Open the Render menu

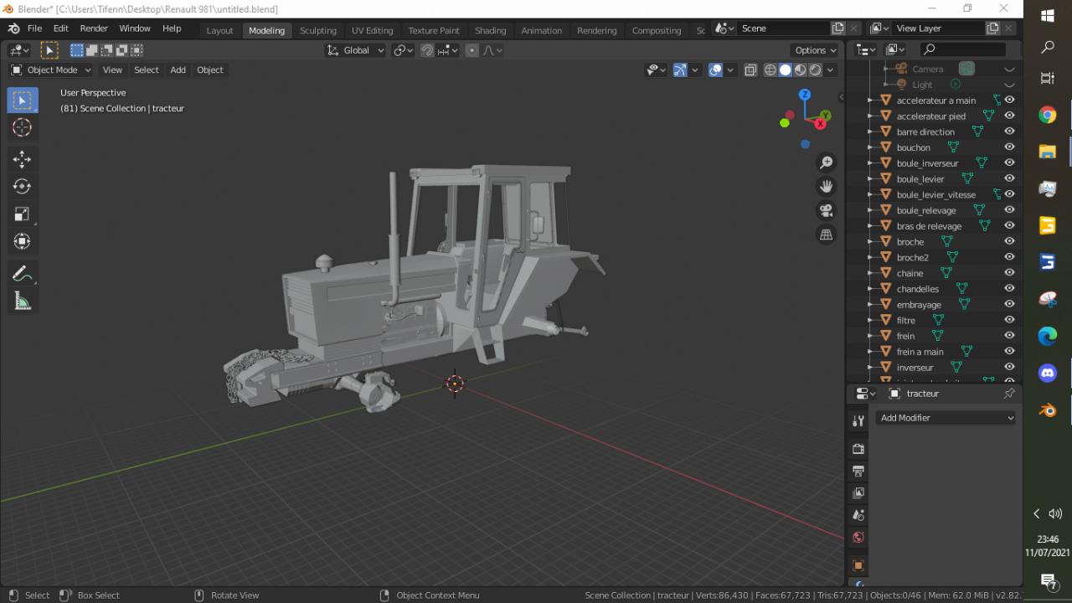pos(94,28)
